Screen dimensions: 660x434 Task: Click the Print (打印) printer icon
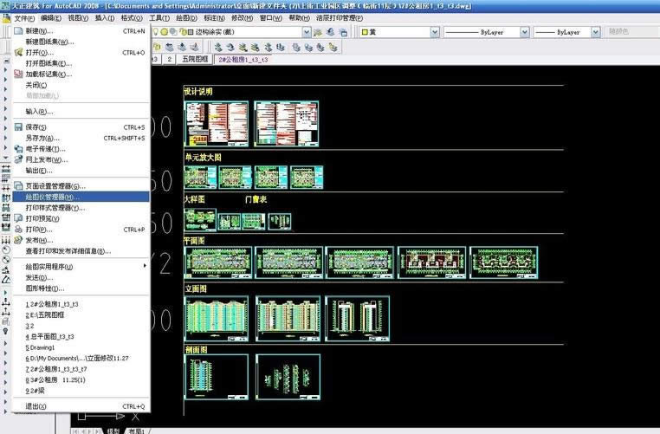17,230
